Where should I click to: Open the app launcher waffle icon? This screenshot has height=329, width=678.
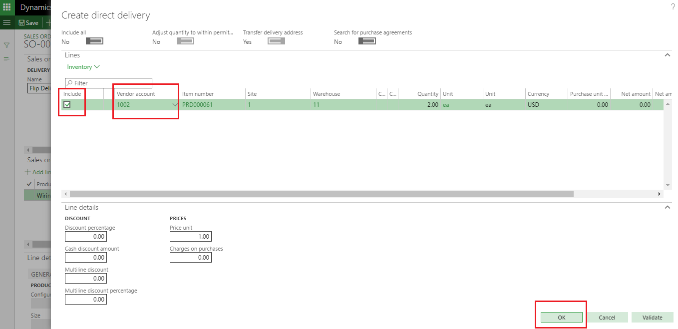pyautogui.click(x=7, y=7)
